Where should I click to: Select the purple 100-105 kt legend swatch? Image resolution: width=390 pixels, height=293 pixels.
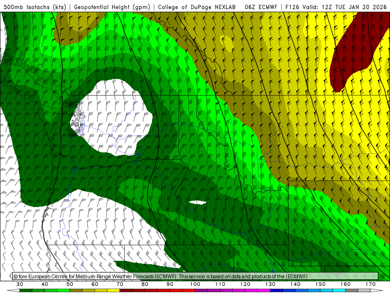click(x=201, y=291)
